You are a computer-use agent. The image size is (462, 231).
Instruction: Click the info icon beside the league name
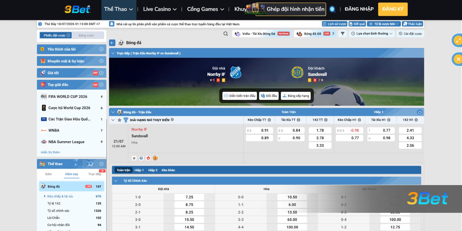tap(172, 120)
